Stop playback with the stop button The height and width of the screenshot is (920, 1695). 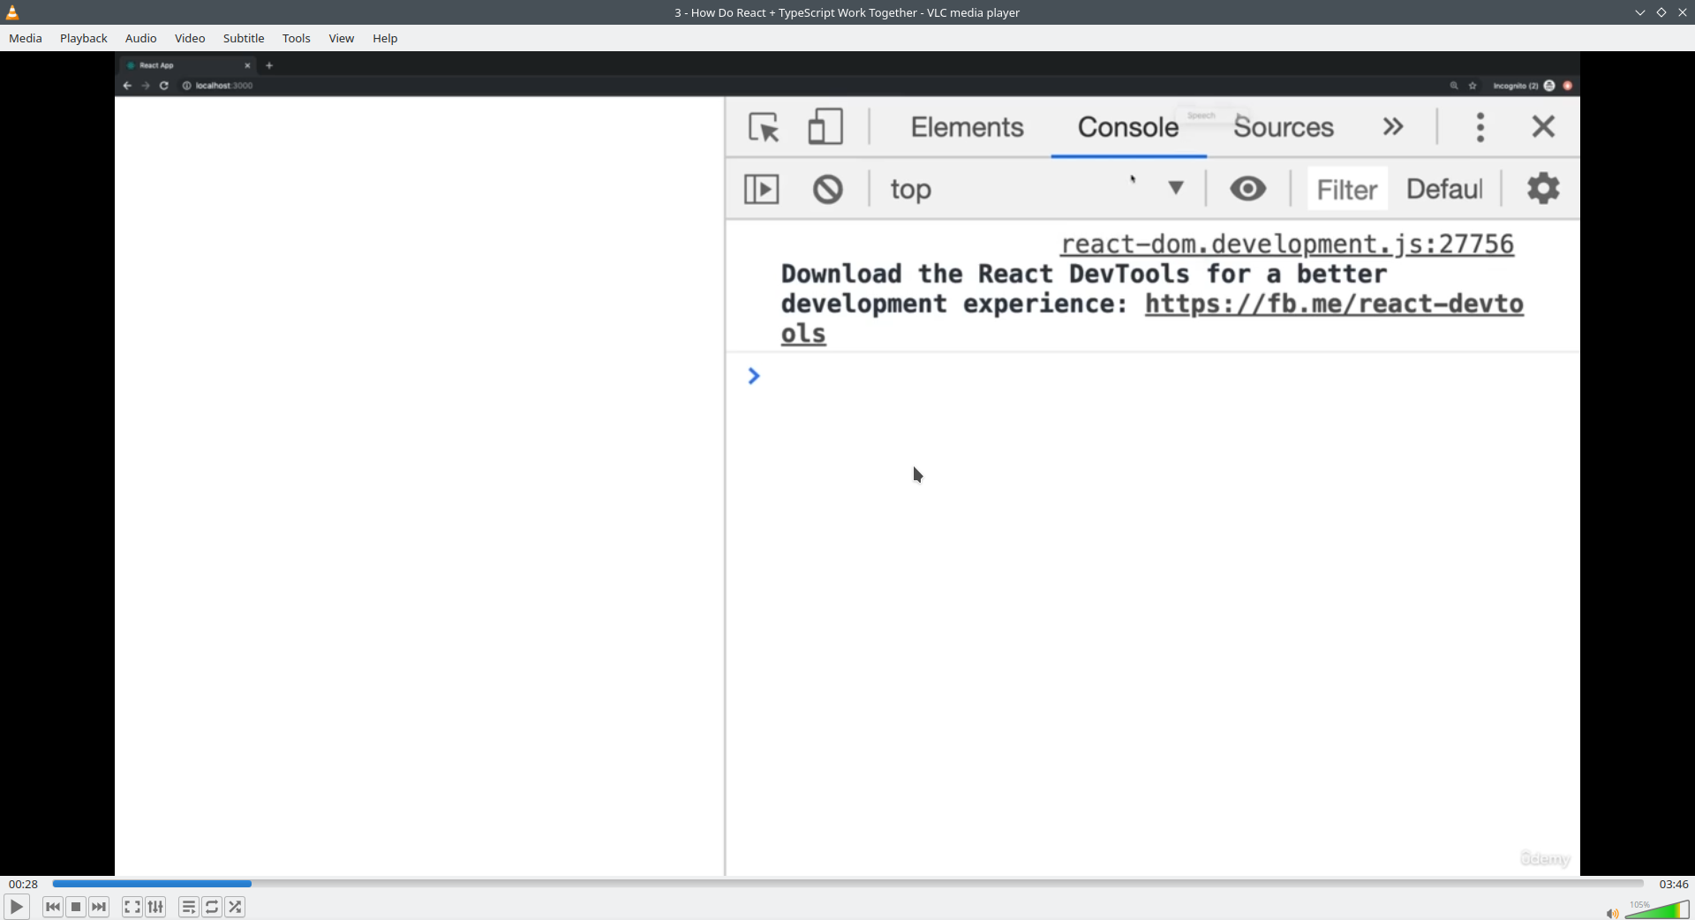[76, 907]
